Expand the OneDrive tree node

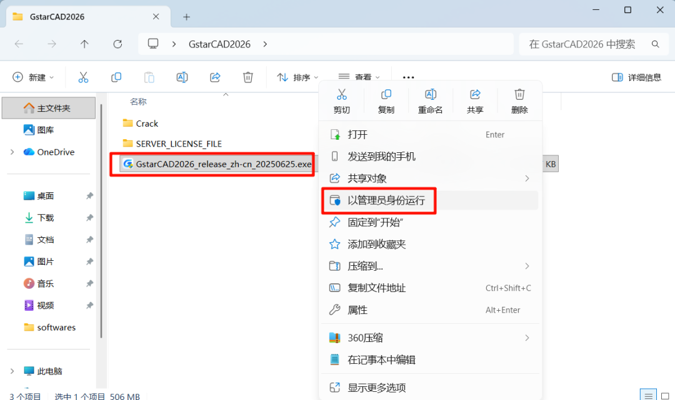click(12, 152)
